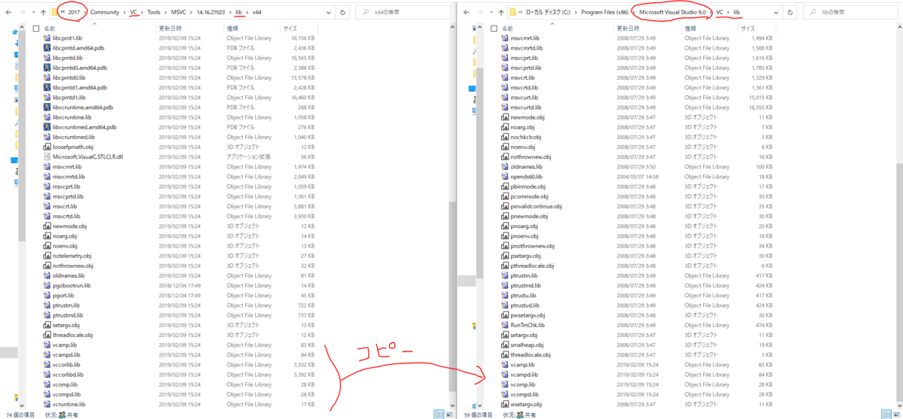Select ptrustm.lib icon in lib window
This screenshot has height=419, width=903.
coord(505,275)
